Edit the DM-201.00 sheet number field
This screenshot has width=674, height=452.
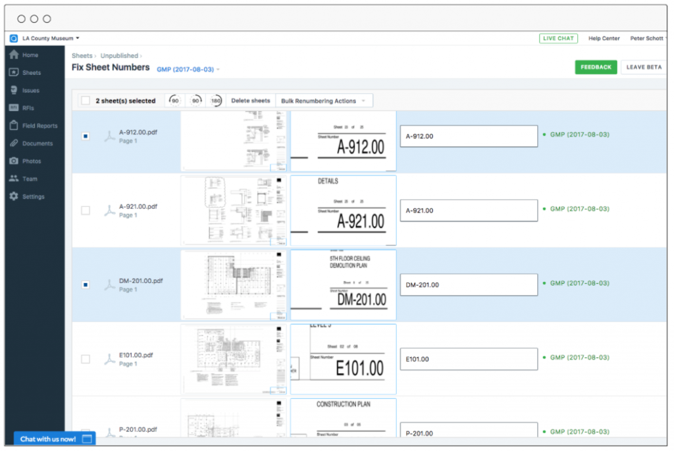(469, 284)
